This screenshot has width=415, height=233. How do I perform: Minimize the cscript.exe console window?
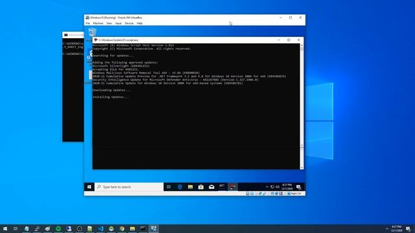(x=279, y=40)
